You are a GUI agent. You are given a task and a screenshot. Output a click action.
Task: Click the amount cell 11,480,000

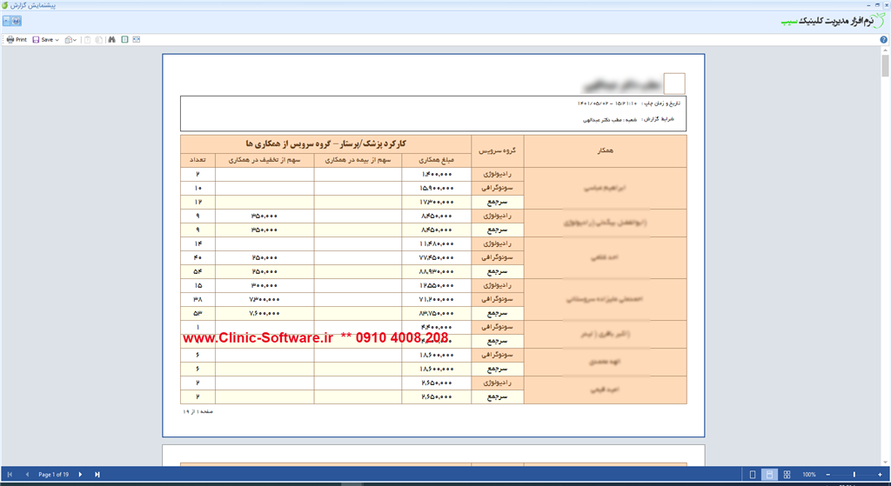coord(437,243)
